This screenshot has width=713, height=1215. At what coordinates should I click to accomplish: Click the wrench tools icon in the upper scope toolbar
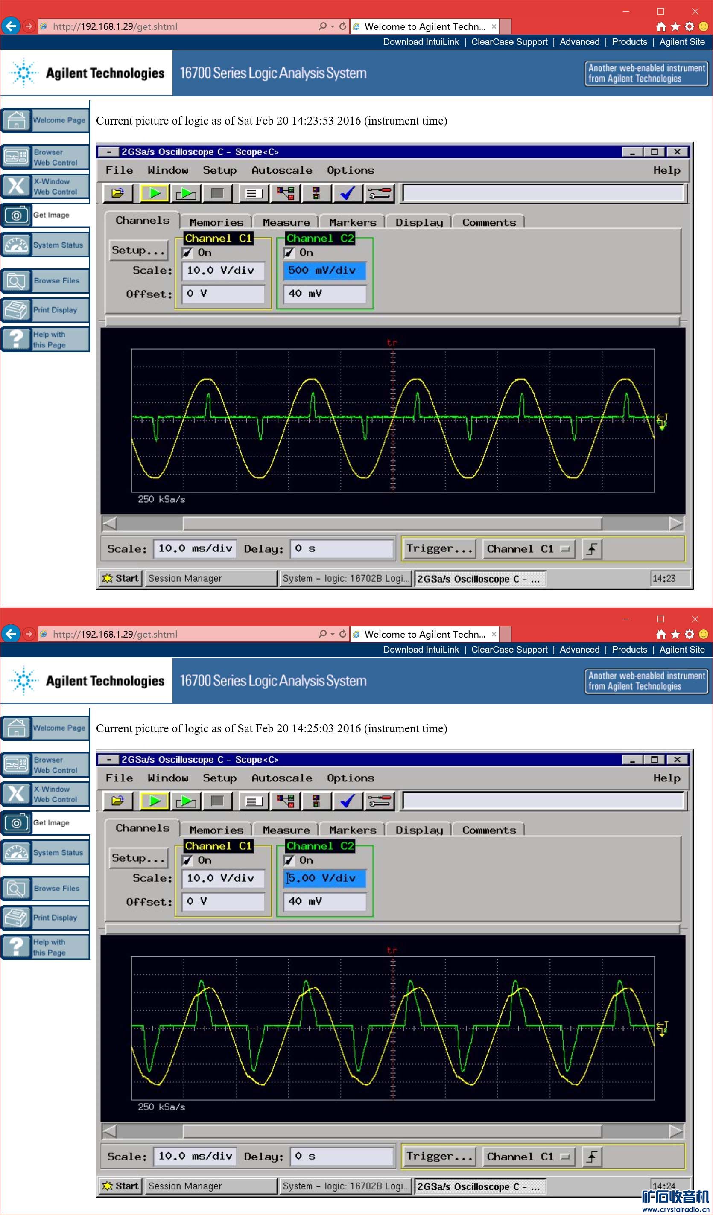pos(380,193)
